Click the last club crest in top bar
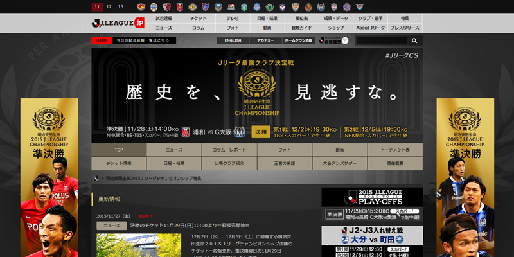514x257 pixels. [x=416, y=7]
